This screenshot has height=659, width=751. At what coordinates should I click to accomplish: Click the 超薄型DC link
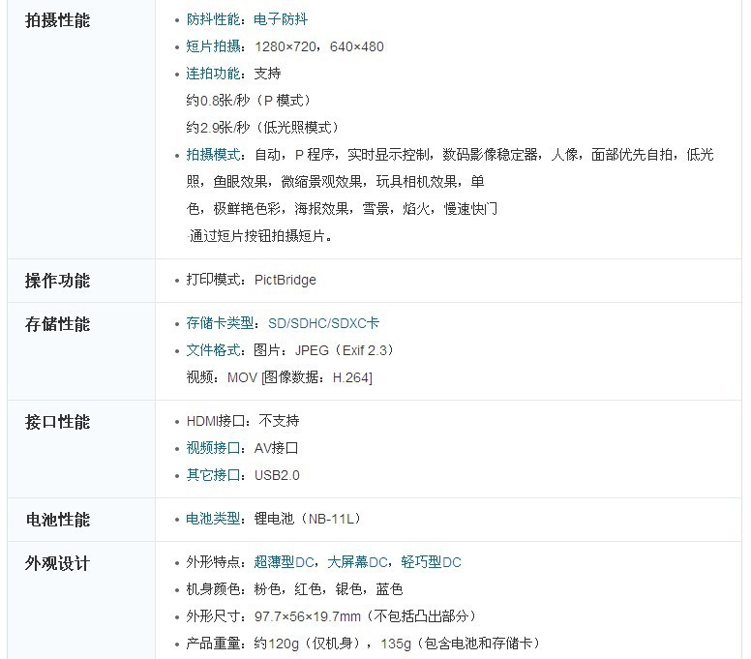click(x=284, y=562)
